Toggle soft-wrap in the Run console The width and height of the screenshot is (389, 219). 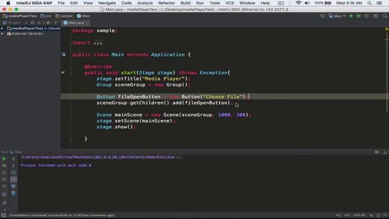click(x=13, y=172)
